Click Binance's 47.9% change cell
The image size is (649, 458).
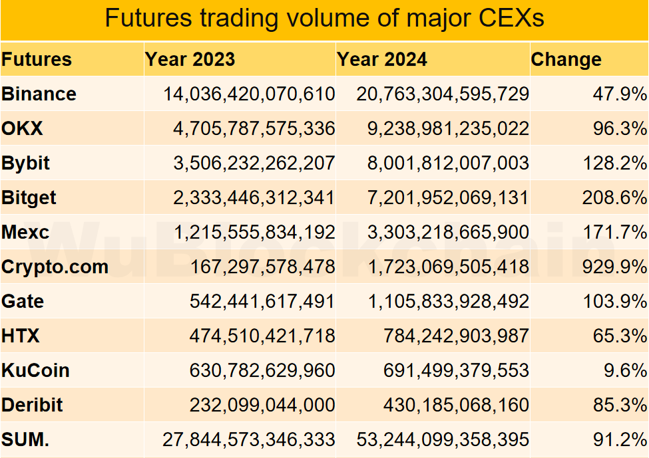[620, 94]
